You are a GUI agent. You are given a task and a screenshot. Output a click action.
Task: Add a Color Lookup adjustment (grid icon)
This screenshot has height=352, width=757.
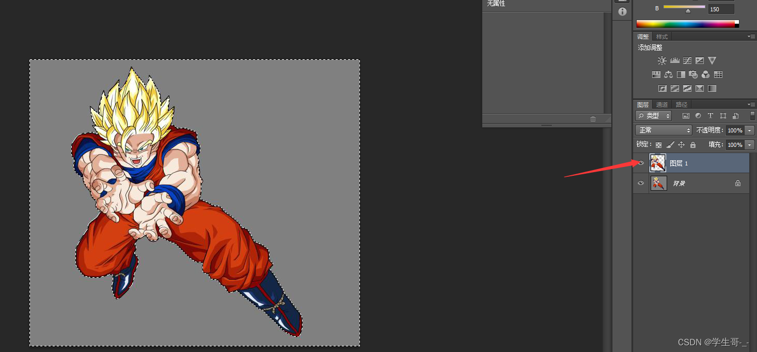click(718, 75)
